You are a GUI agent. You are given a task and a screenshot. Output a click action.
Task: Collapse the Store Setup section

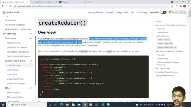[x=30, y=38]
